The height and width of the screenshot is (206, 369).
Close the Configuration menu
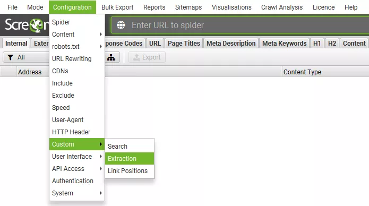click(x=72, y=7)
